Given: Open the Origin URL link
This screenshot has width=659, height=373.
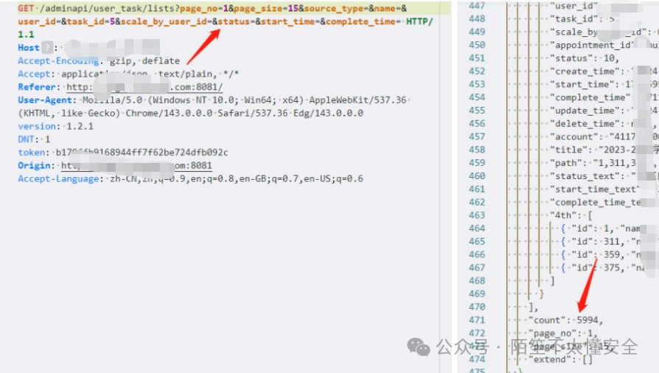Looking at the screenshot, I should point(136,166).
